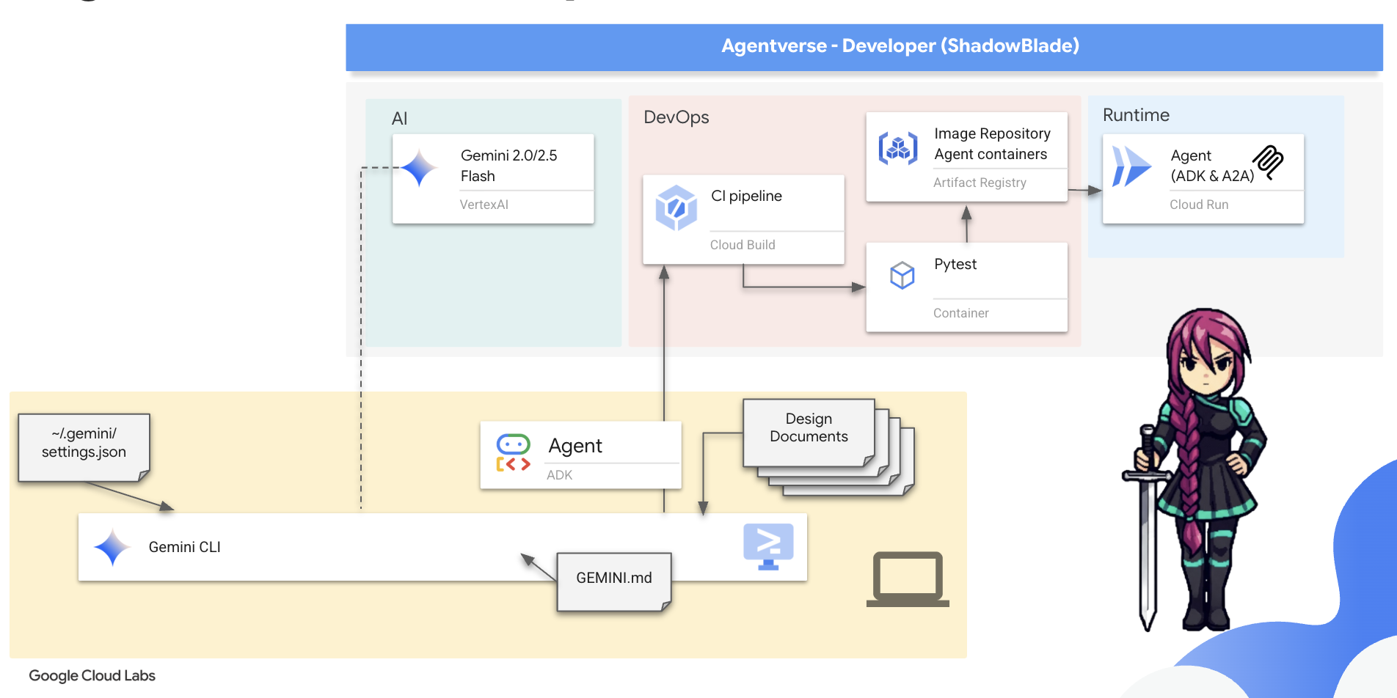Select the Runtime section heading
The image size is (1397, 698).
pos(1136,115)
